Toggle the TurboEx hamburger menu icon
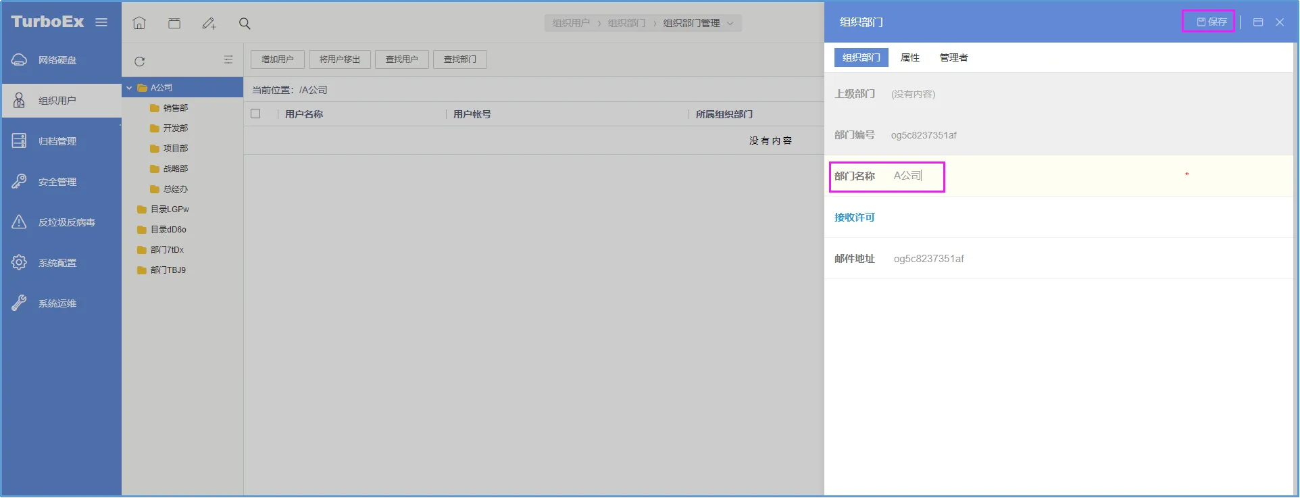Screen dimensions: 1300x498 click(x=101, y=22)
